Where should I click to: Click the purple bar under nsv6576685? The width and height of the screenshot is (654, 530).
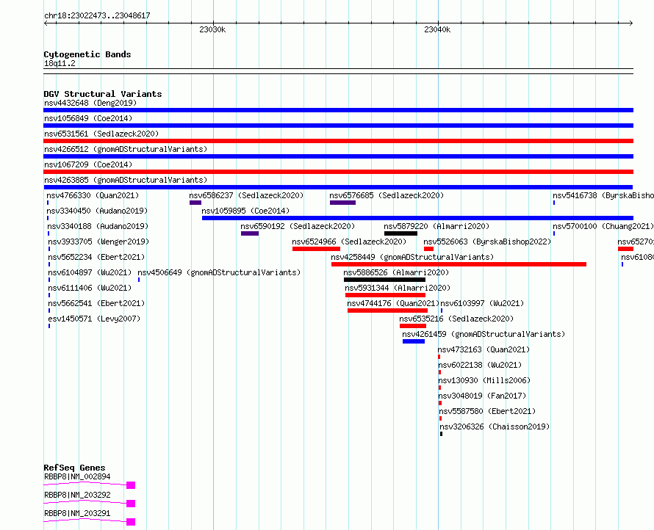342,203
